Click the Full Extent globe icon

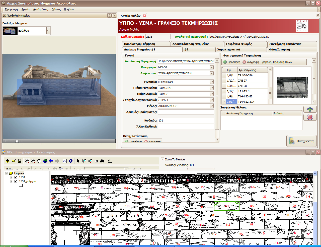(45, 161)
